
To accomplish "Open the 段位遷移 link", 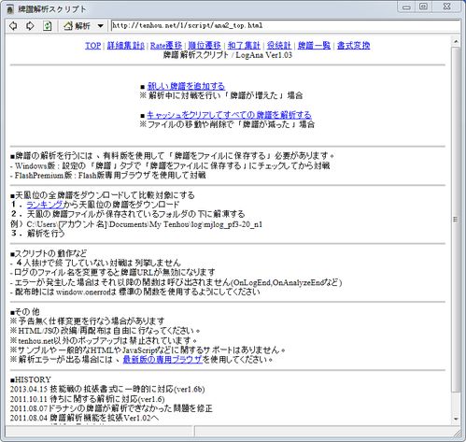I will [x=205, y=46].
